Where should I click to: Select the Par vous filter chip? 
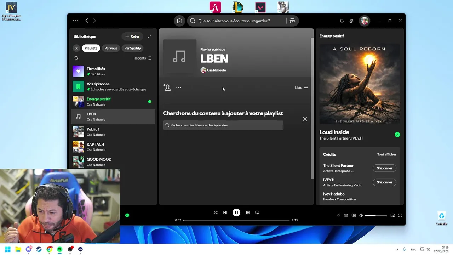tap(111, 48)
